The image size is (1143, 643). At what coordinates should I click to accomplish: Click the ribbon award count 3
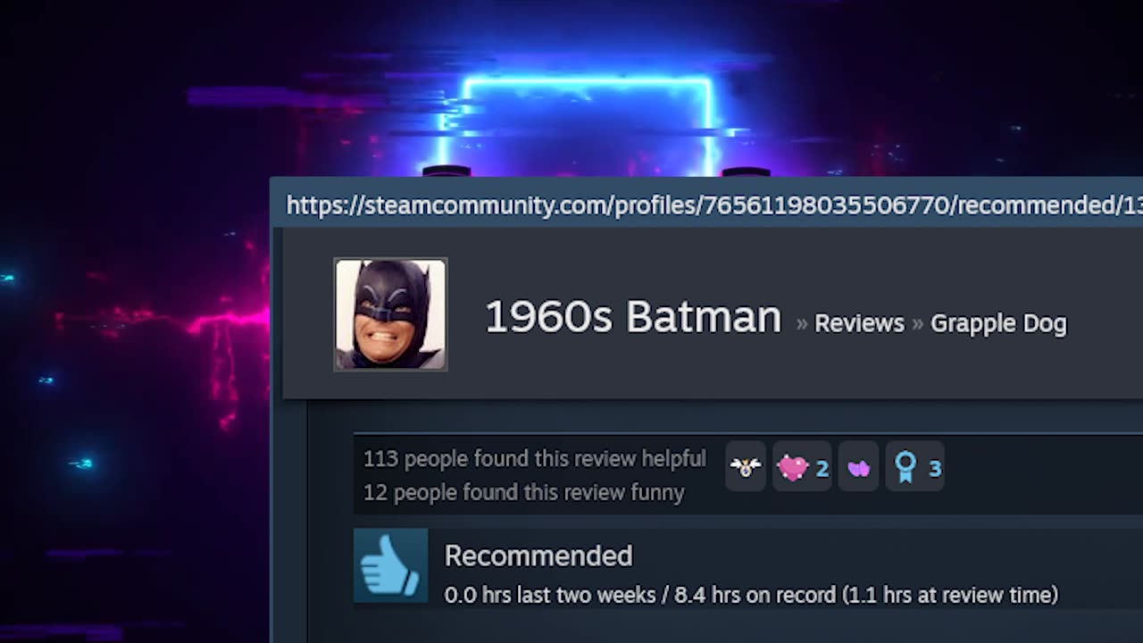pyautogui.click(x=935, y=468)
